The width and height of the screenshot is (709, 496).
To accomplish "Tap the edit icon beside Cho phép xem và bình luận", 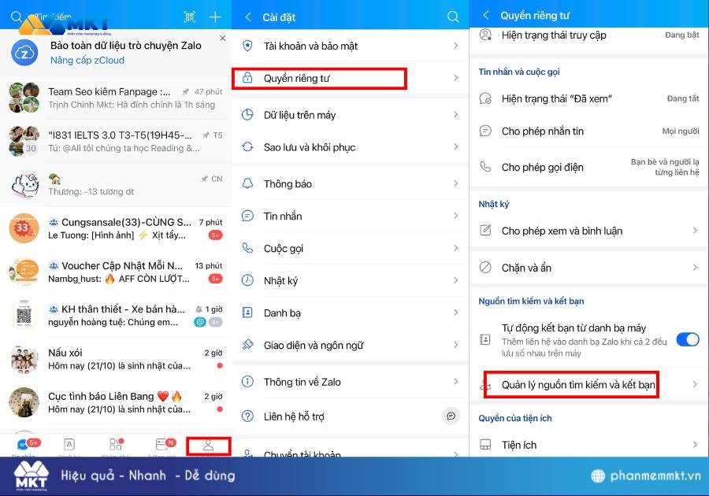I will pyautogui.click(x=485, y=231).
